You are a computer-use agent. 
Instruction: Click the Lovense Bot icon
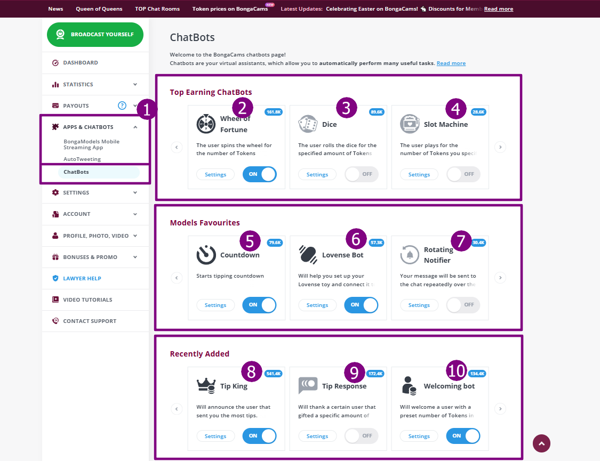click(x=307, y=255)
